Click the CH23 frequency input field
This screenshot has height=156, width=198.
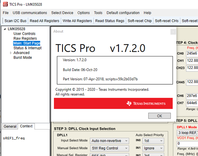click(x=192, y=68)
